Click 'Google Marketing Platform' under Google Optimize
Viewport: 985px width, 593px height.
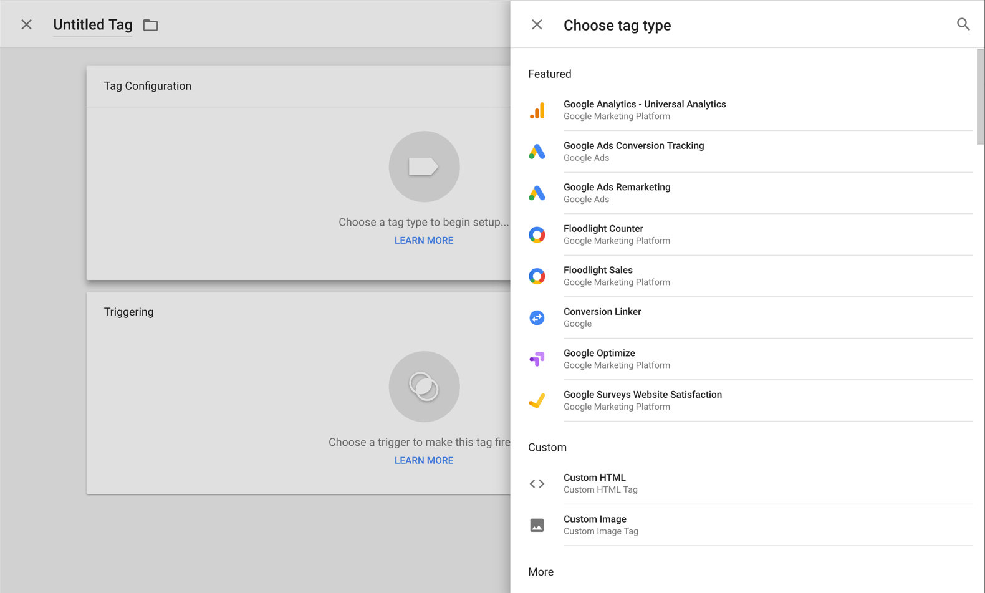pyautogui.click(x=617, y=365)
